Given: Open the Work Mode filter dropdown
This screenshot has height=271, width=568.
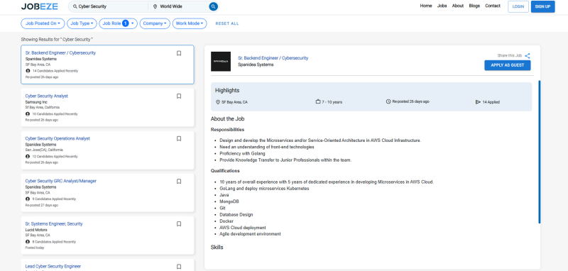Looking at the screenshot, I should coord(190,23).
